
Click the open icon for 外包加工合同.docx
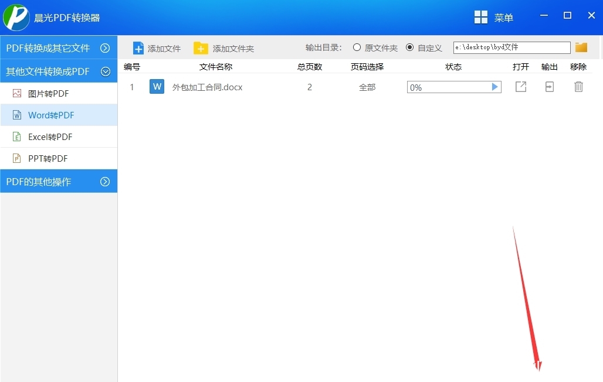point(521,86)
